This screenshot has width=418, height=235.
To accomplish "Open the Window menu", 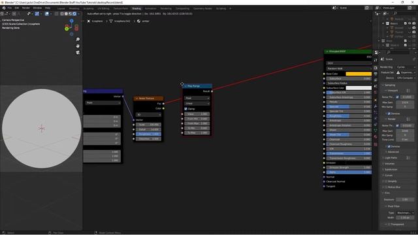I will [x=37, y=8].
